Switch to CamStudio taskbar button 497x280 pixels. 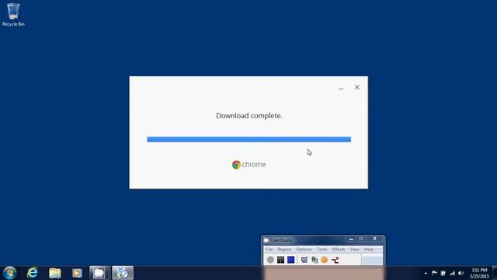click(99, 273)
